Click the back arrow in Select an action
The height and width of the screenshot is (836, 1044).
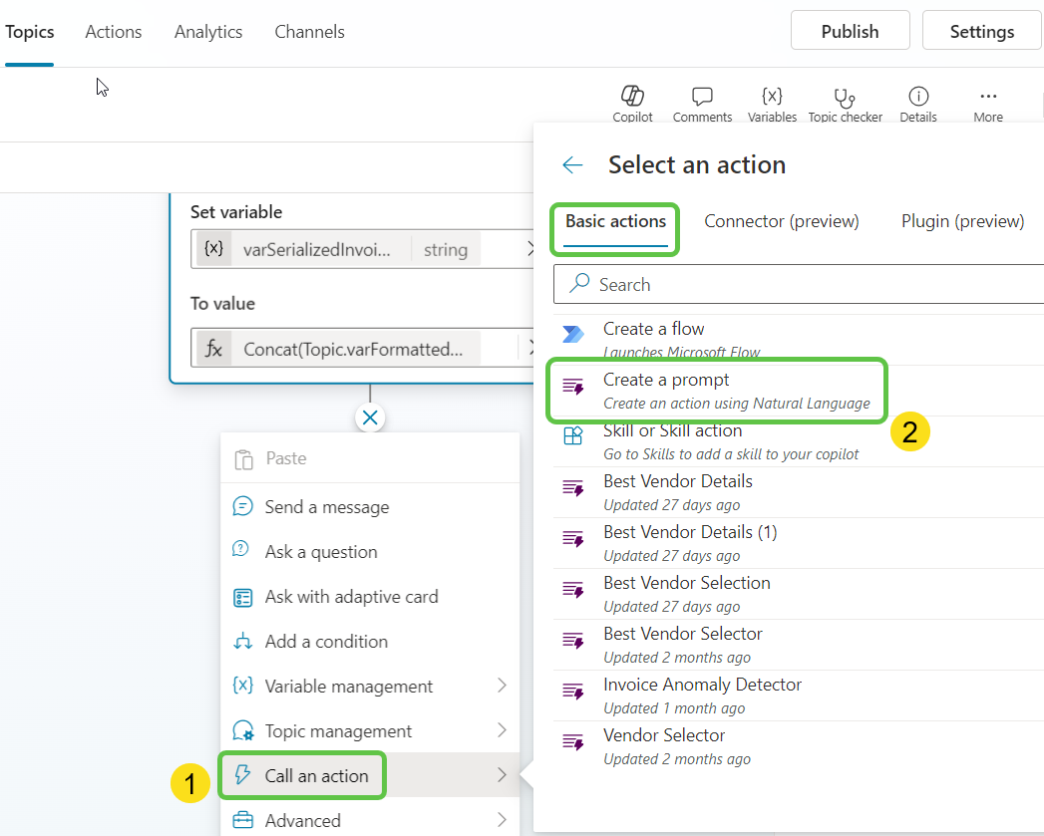pyautogui.click(x=572, y=164)
